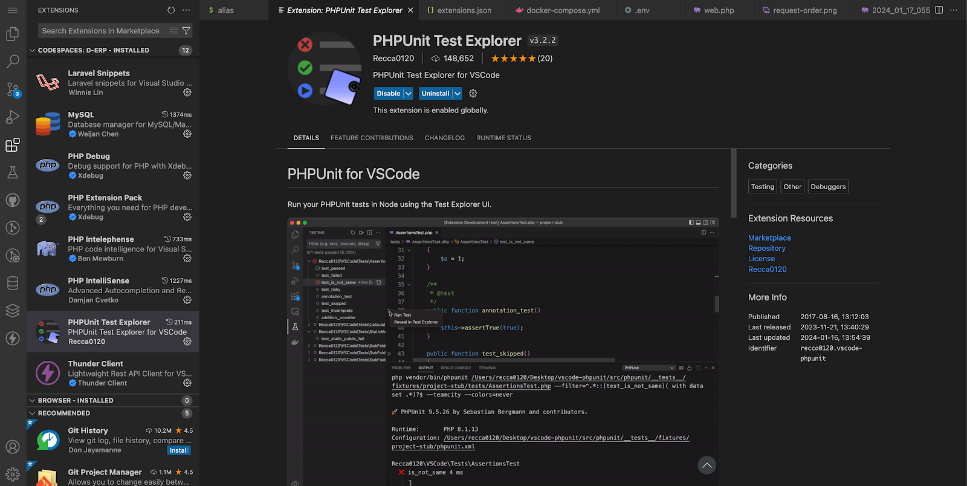Open the Thunder Client activity bar icon
967x486 pixels.
(13, 339)
